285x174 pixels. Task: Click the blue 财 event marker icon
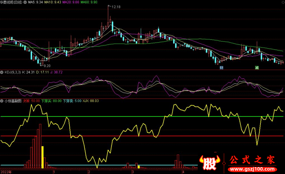222,67
